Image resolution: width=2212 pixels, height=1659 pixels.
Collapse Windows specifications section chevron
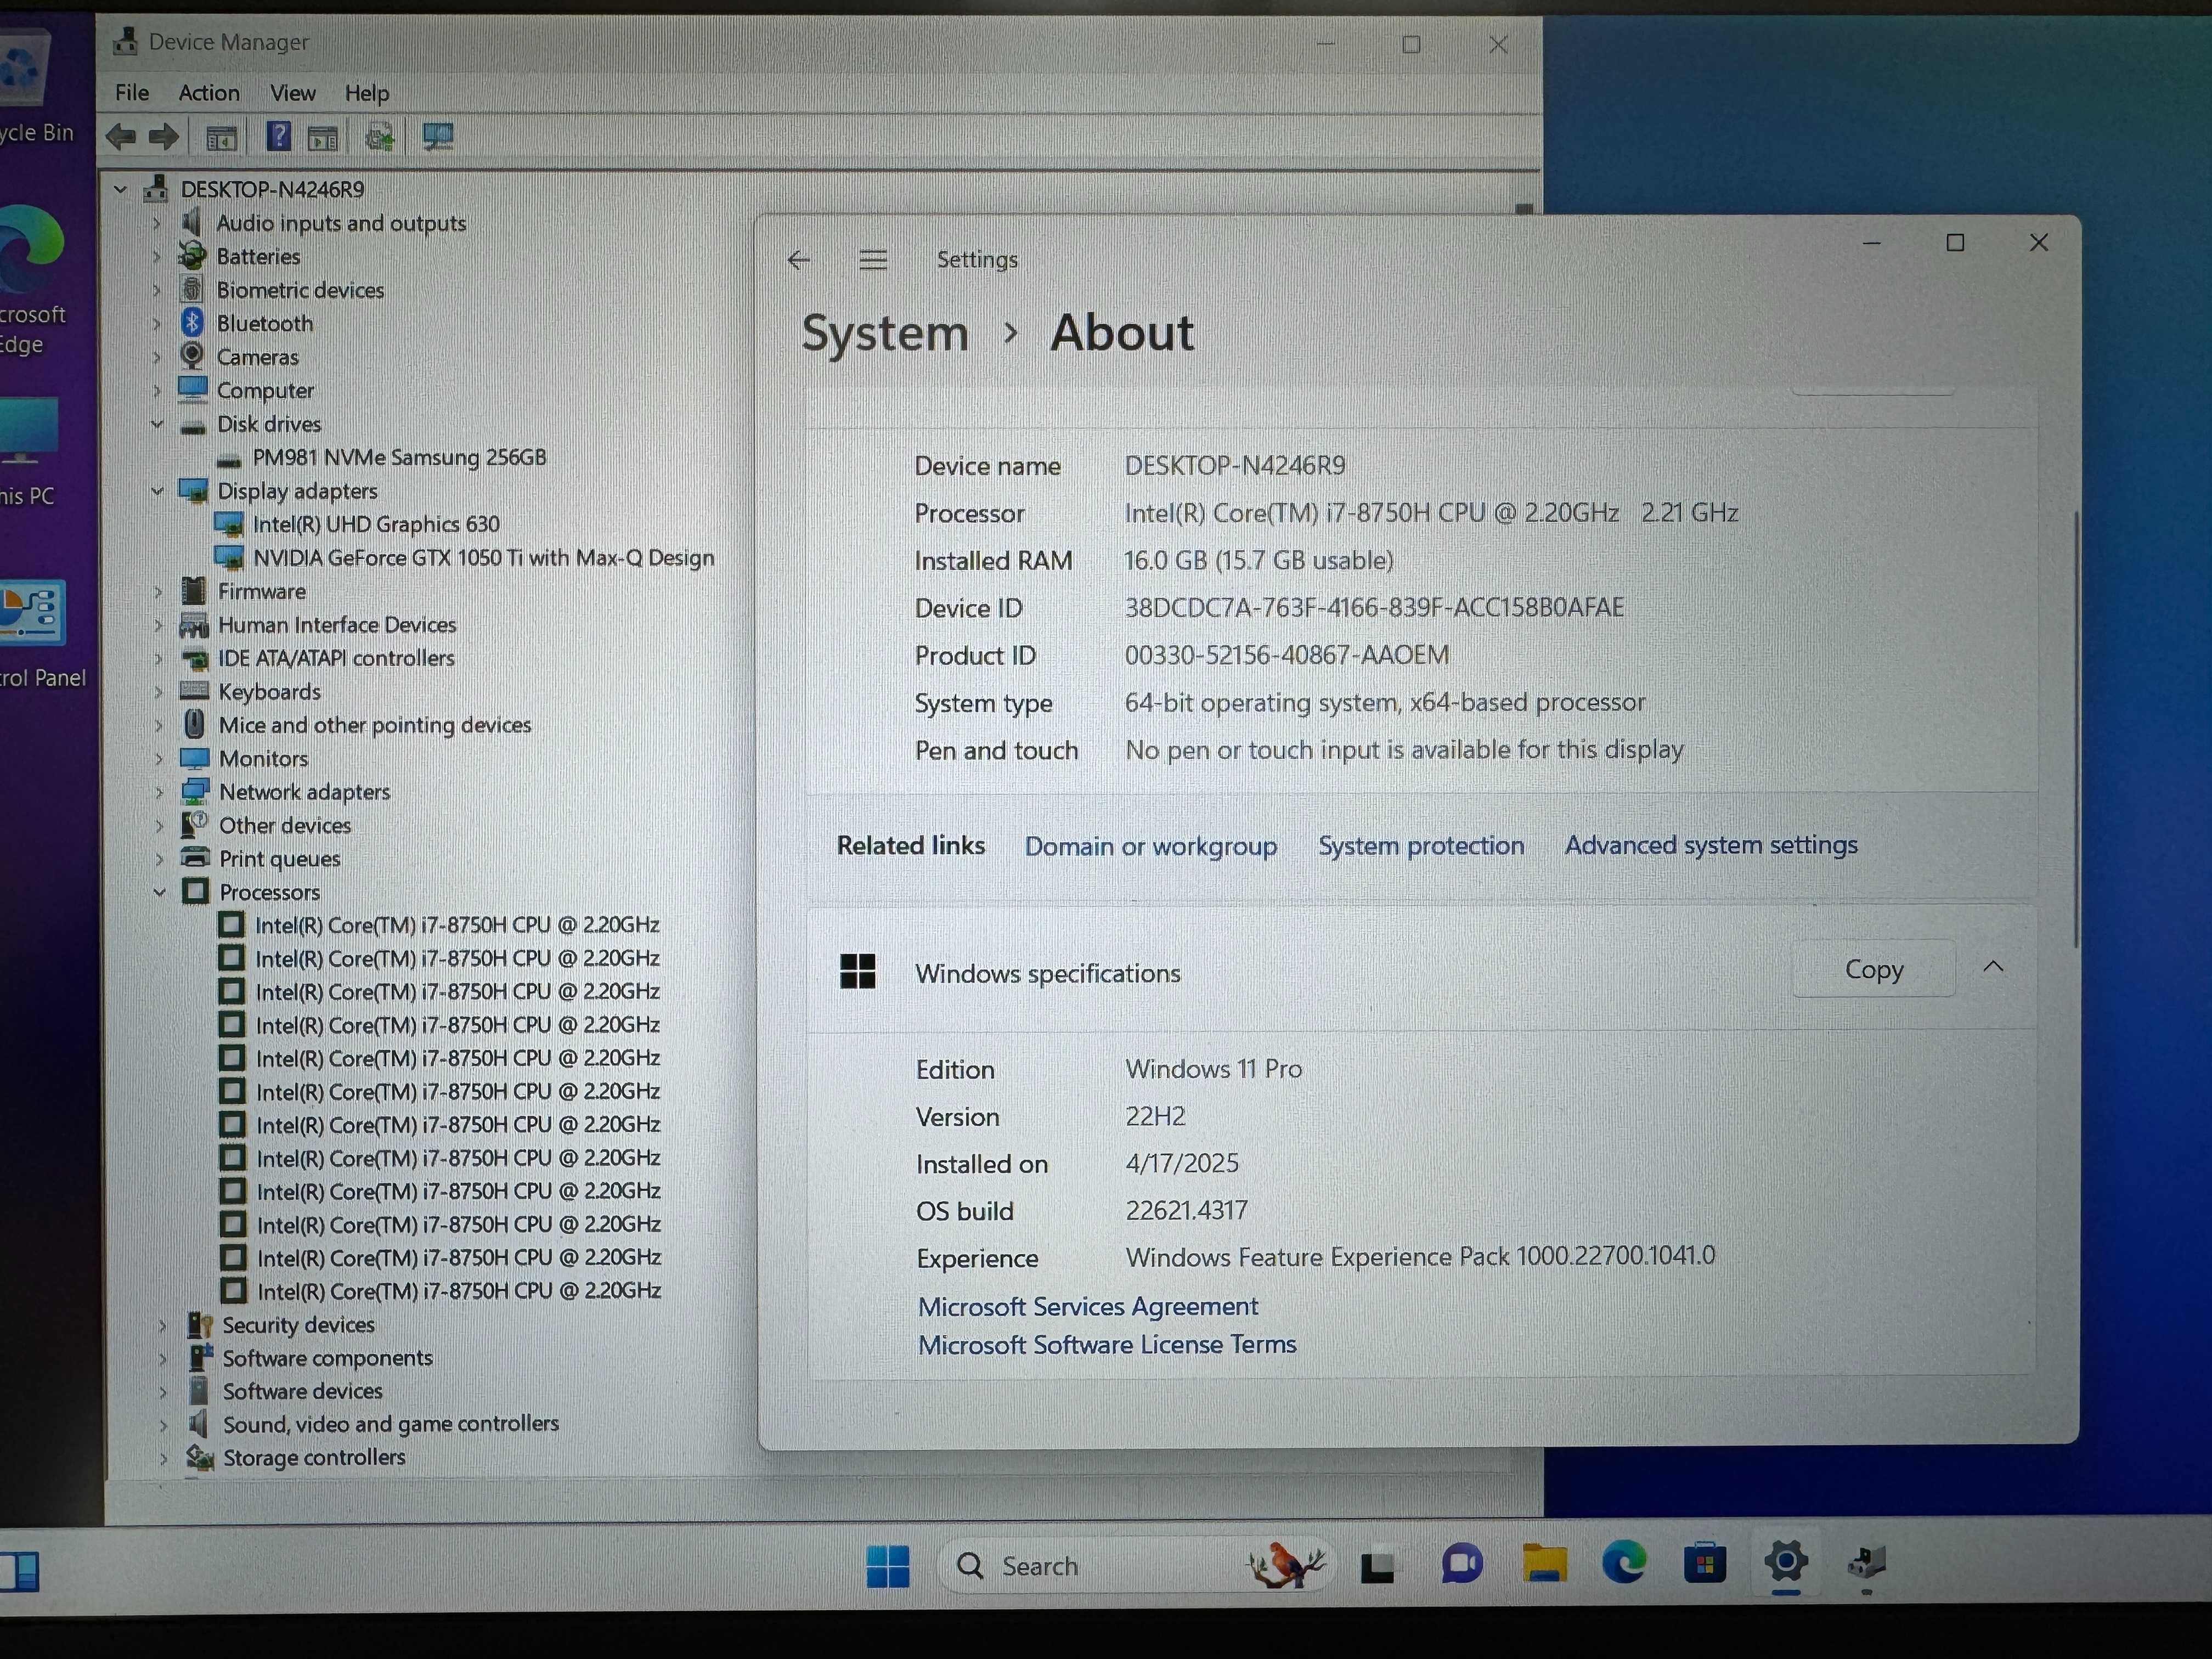[1993, 967]
